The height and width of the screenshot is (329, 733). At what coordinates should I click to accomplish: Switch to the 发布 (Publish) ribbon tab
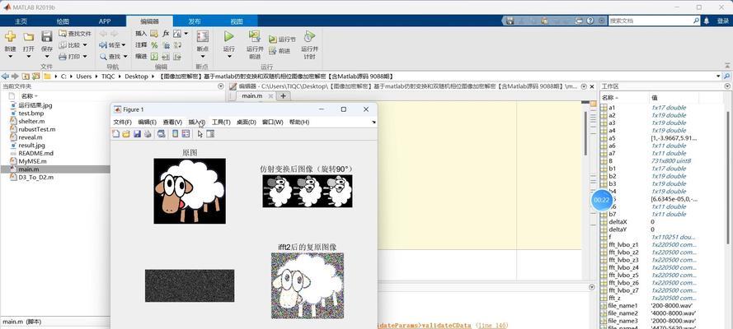coord(195,21)
